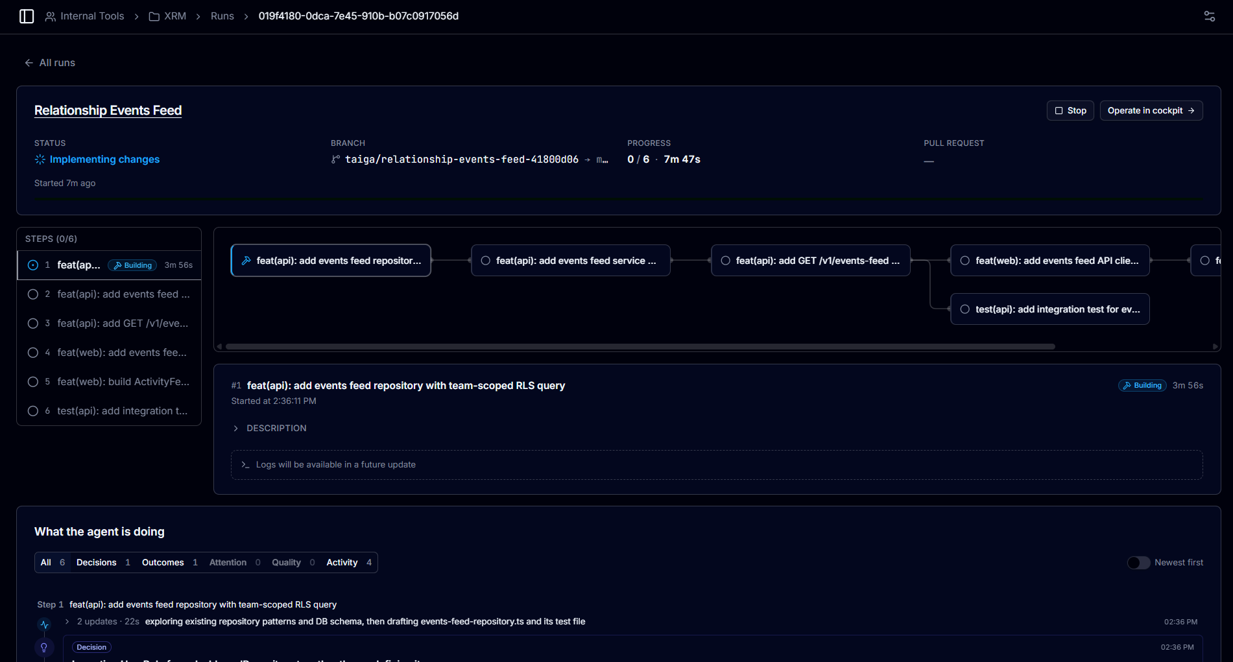Click the hammer icon in the repository graph node
The image size is (1233, 662).
coord(246,261)
